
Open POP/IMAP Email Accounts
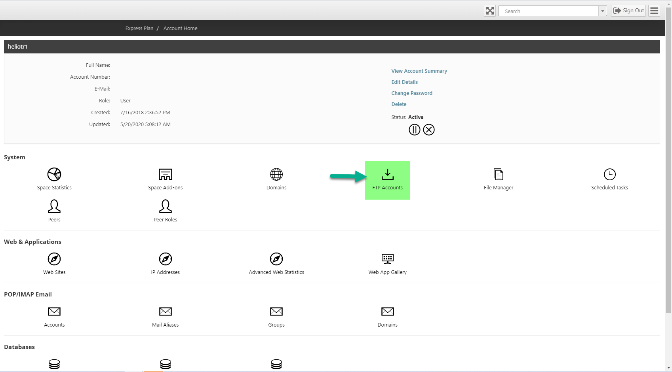[x=54, y=317]
